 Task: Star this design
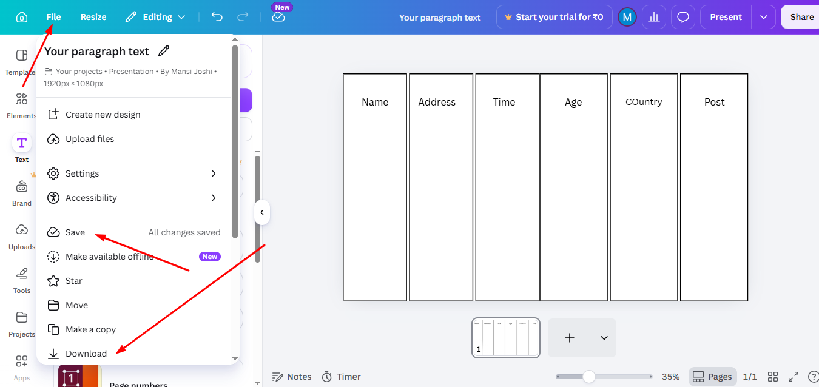tap(133, 281)
